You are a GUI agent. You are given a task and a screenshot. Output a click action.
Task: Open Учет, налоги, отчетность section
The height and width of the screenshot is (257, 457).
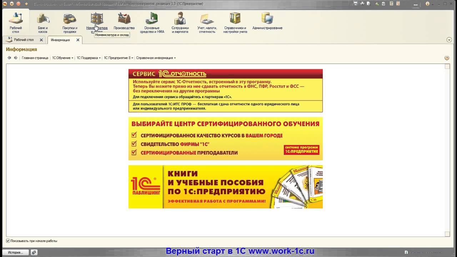[206, 22]
